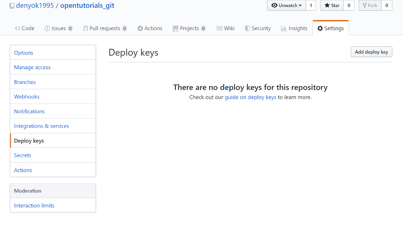Switch to the Security tab
403x231 pixels.
258,28
